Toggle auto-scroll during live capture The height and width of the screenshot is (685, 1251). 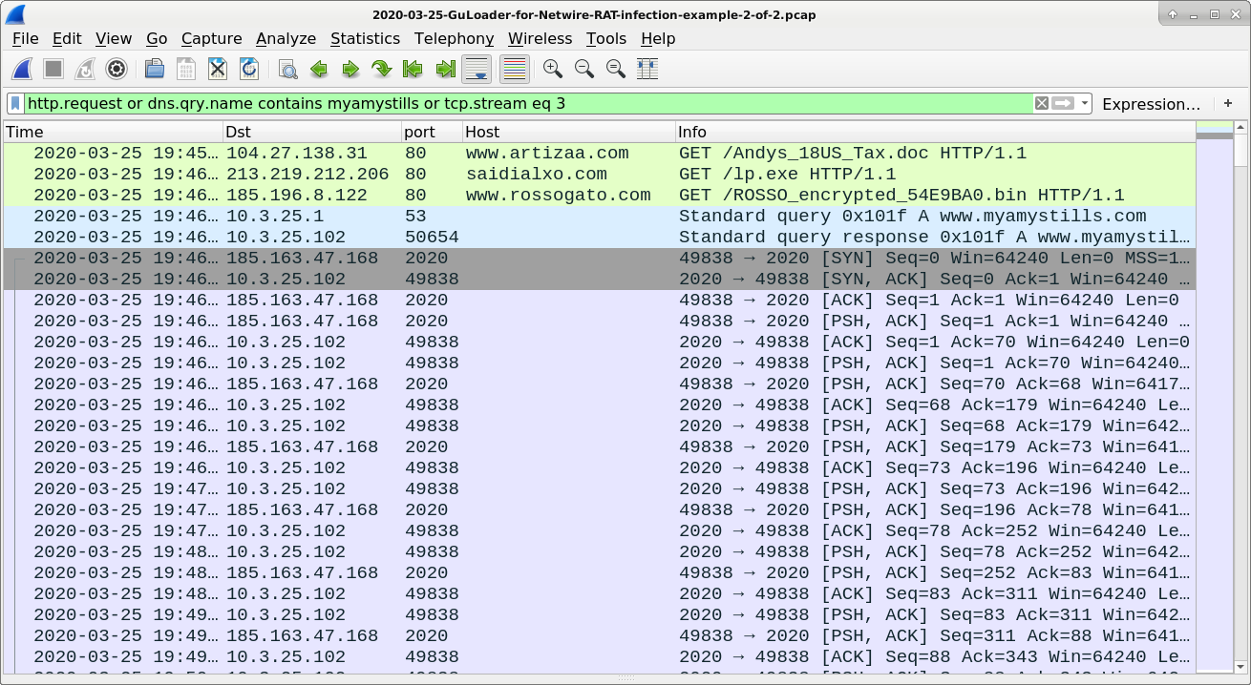(477, 69)
